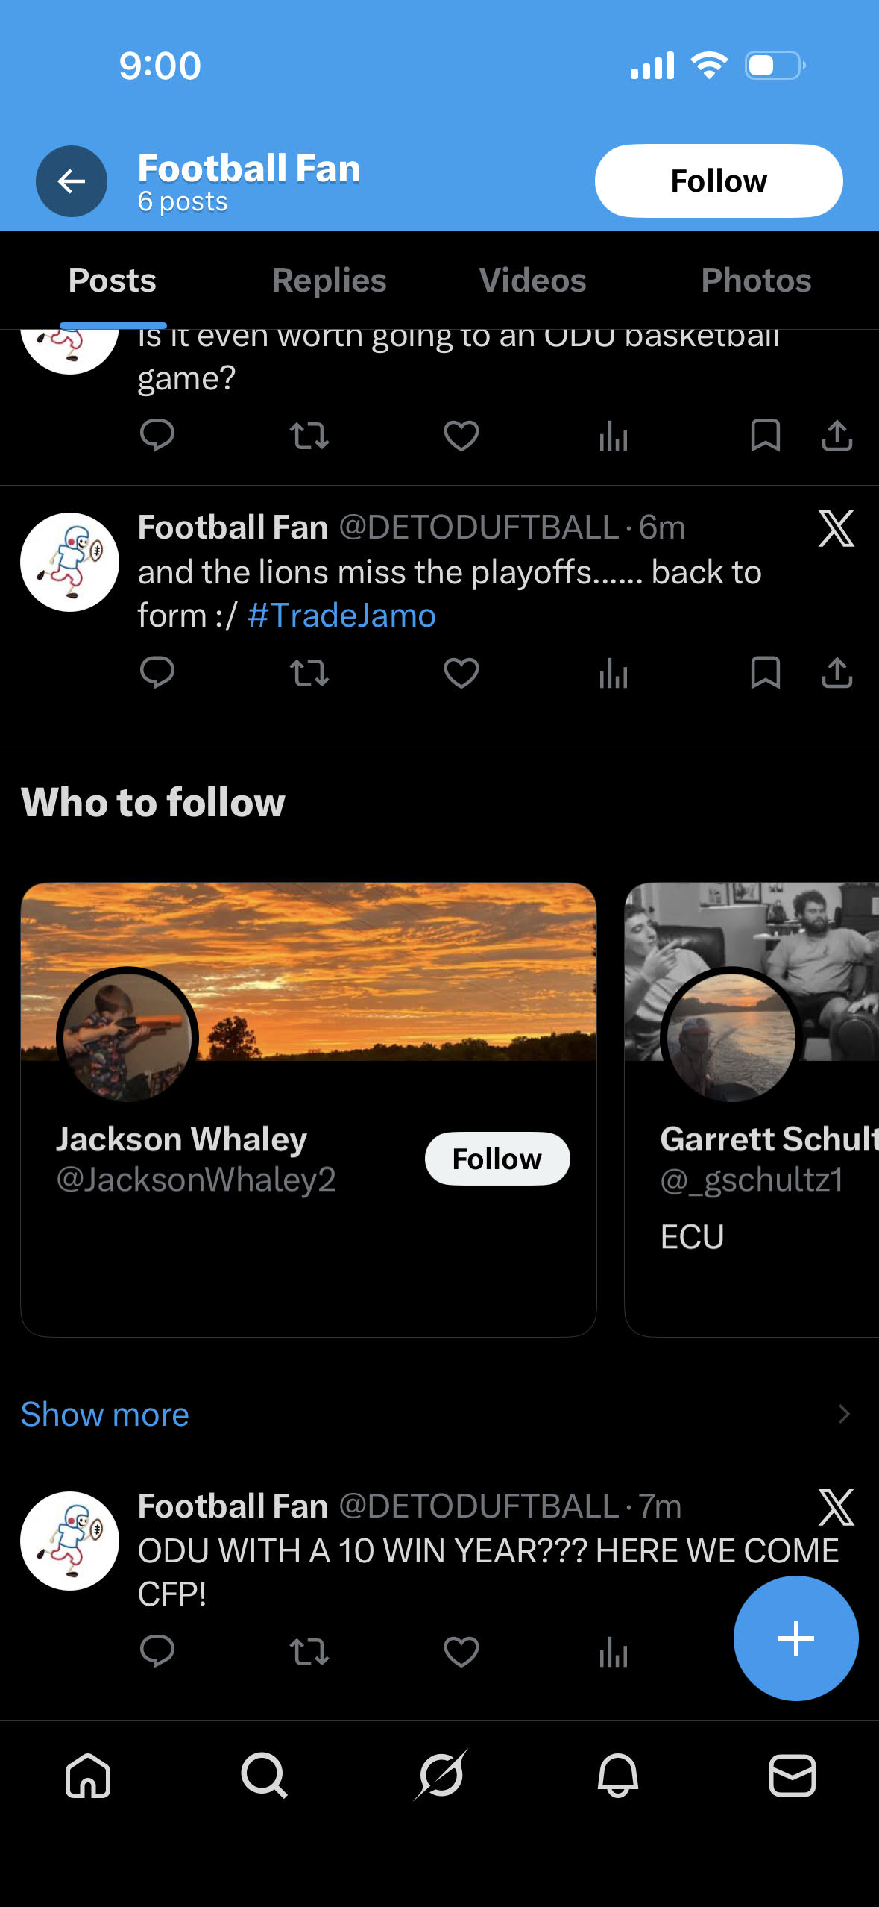This screenshot has height=1907, width=879.
Task: Open the #TradeJamo hashtag
Action: (341, 616)
